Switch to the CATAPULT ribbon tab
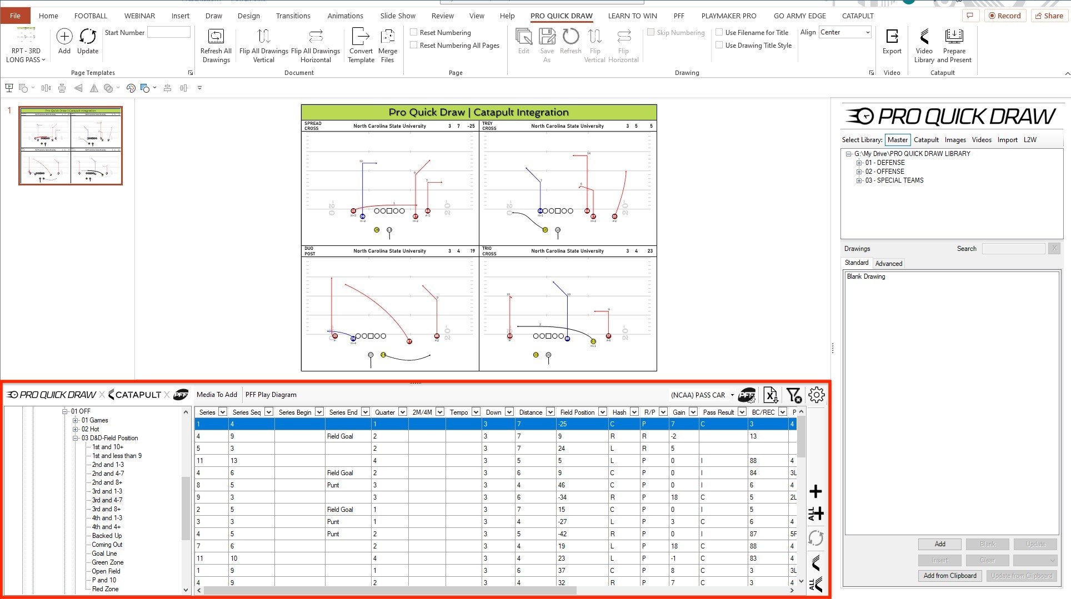1071x599 pixels. point(858,16)
